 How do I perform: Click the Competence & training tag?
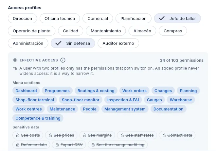[x=38, y=118]
